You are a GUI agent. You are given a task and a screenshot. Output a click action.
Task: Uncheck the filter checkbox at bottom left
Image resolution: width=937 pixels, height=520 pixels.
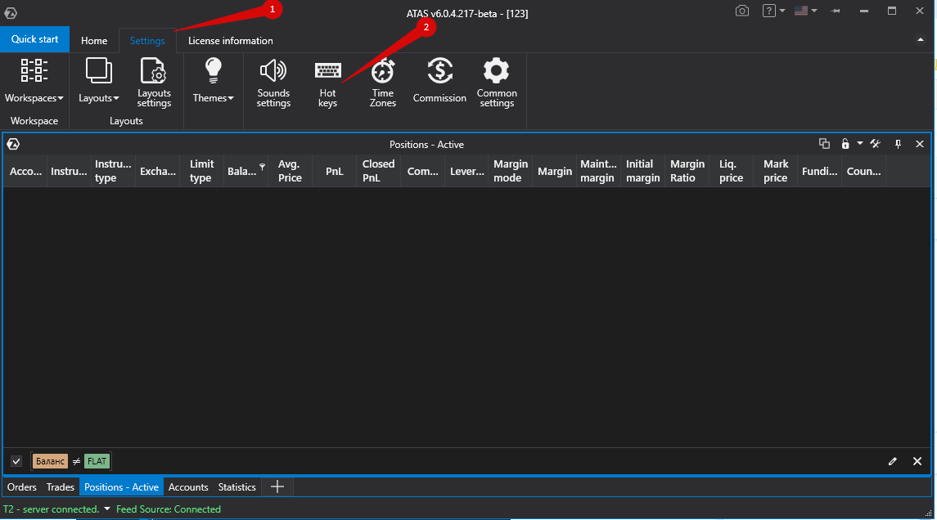16,461
